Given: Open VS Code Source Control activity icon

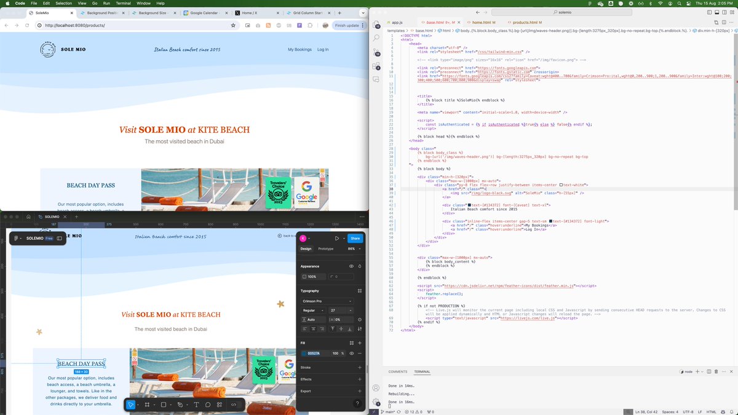Looking at the screenshot, I should pos(376,52).
